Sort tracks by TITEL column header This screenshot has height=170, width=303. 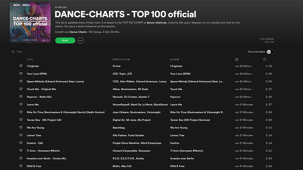[x=30, y=59]
